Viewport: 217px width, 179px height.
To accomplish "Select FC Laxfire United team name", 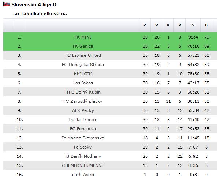I will pos(83,55).
